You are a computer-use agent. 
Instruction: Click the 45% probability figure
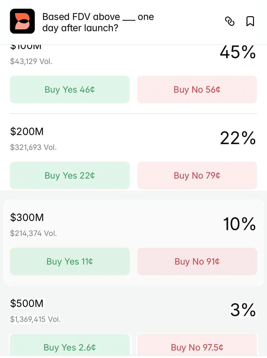238,53
